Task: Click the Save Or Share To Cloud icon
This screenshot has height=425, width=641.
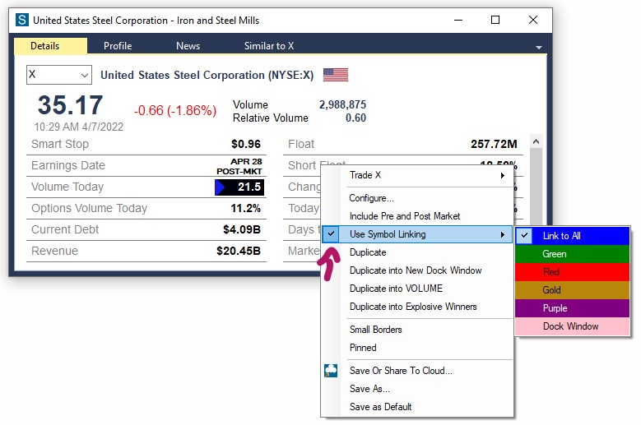Action: click(331, 371)
